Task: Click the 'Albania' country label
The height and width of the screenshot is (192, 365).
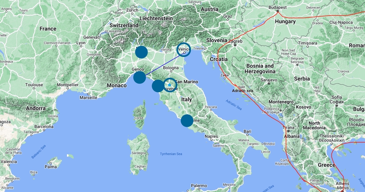Action: [x=292, y=136]
